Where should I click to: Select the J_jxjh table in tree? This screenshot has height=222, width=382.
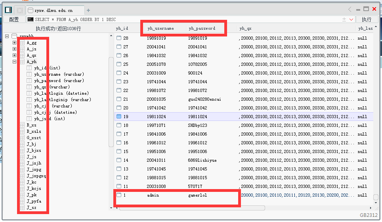pos(34,163)
